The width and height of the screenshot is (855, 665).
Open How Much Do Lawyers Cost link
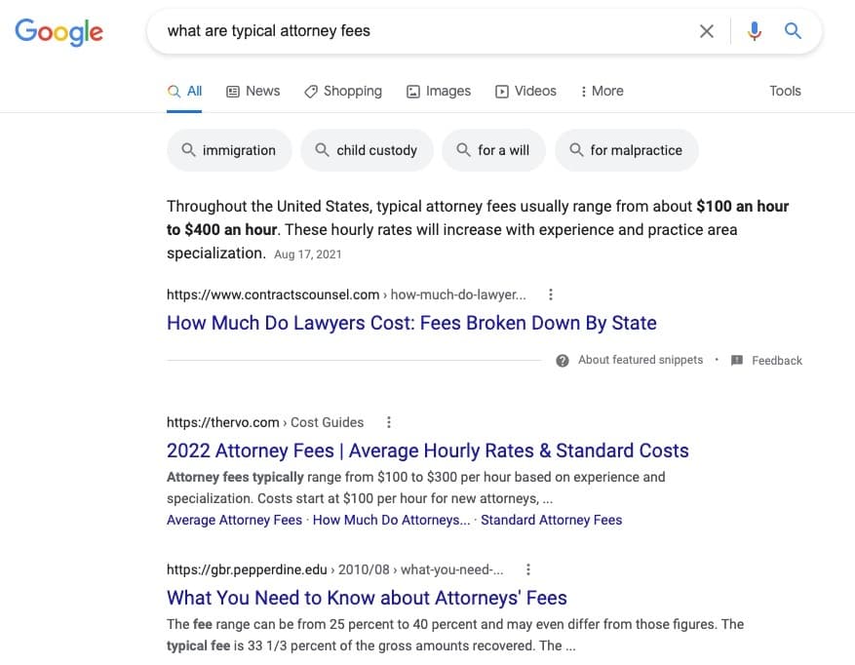click(x=411, y=323)
